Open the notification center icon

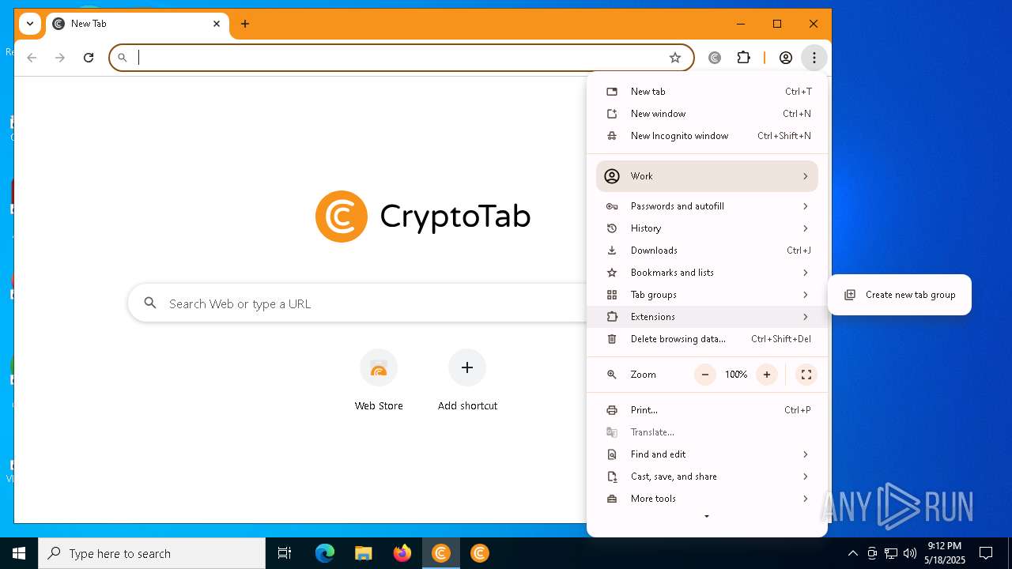tap(986, 553)
